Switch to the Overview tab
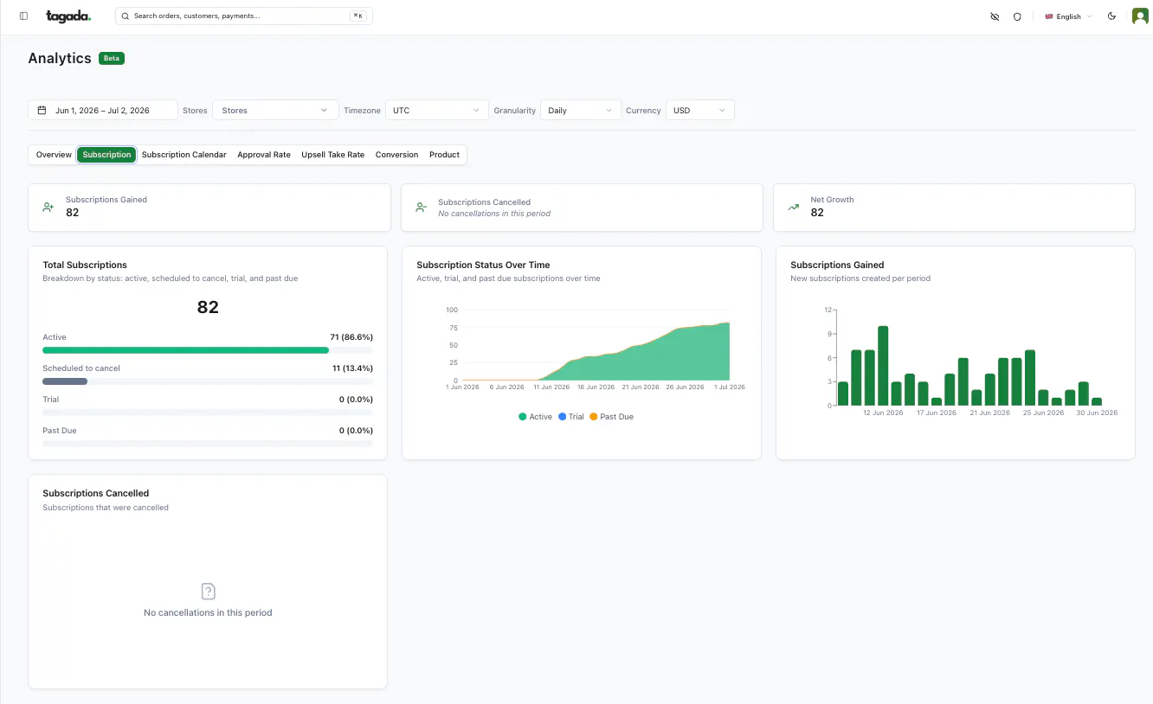 [x=54, y=155]
